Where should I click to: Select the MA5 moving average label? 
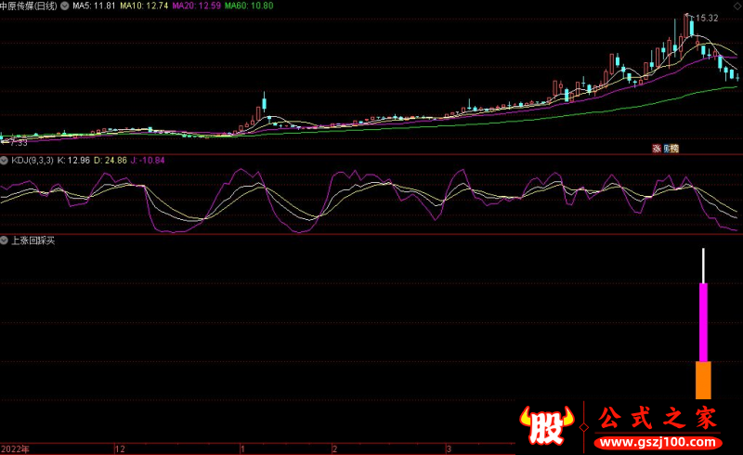[x=96, y=6]
